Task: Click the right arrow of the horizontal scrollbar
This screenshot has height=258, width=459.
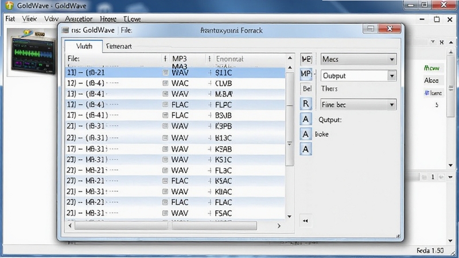Action: pyautogui.click(x=279, y=226)
